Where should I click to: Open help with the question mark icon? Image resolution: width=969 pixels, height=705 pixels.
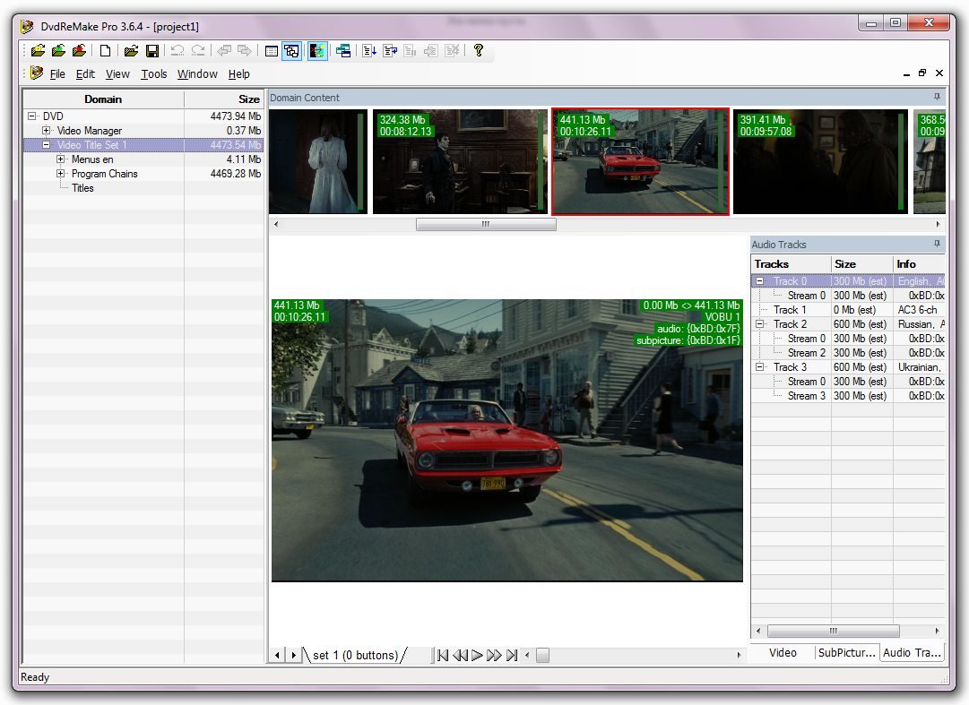(479, 51)
